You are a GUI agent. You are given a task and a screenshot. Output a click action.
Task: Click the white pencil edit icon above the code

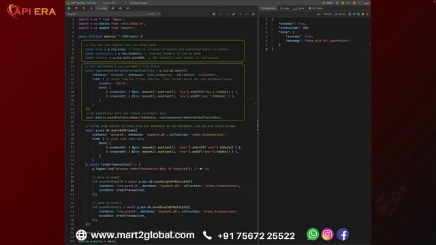(x=234, y=14)
